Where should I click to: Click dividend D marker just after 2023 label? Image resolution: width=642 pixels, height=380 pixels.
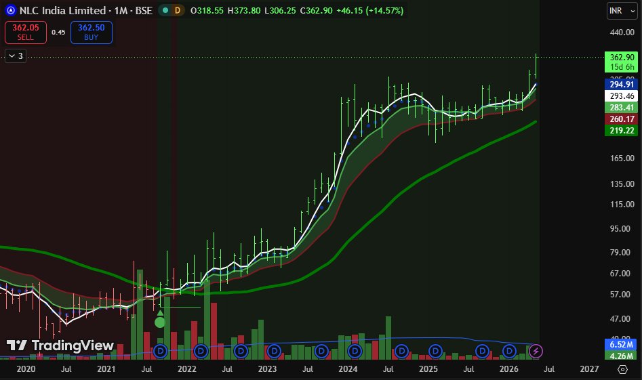click(x=274, y=351)
